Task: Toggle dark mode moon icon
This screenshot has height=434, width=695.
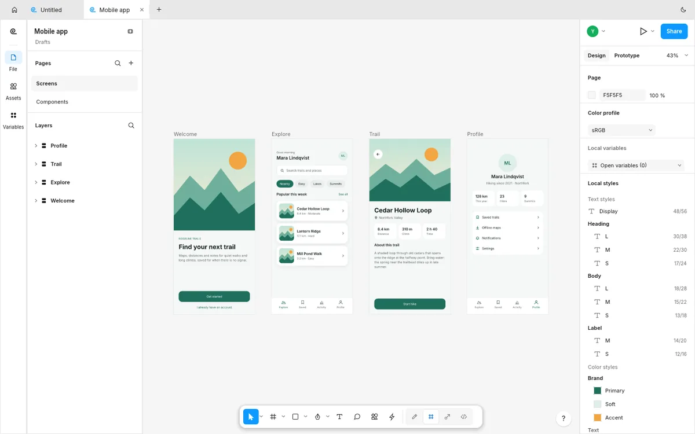Action: 683,10
